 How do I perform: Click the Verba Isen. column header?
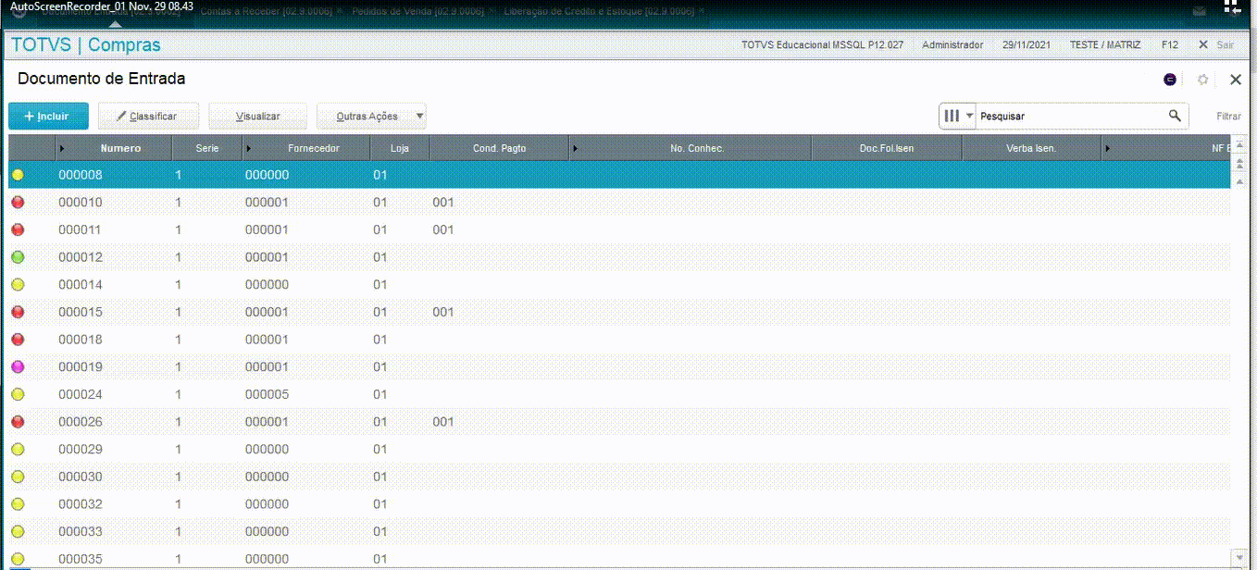click(x=1031, y=148)
